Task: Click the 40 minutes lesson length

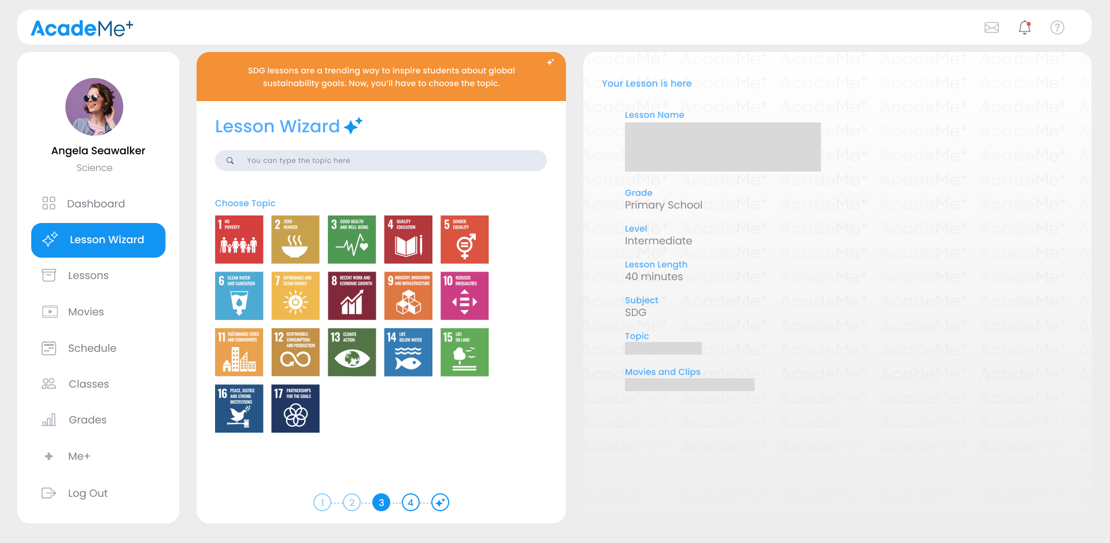Action: click(654, 277)
